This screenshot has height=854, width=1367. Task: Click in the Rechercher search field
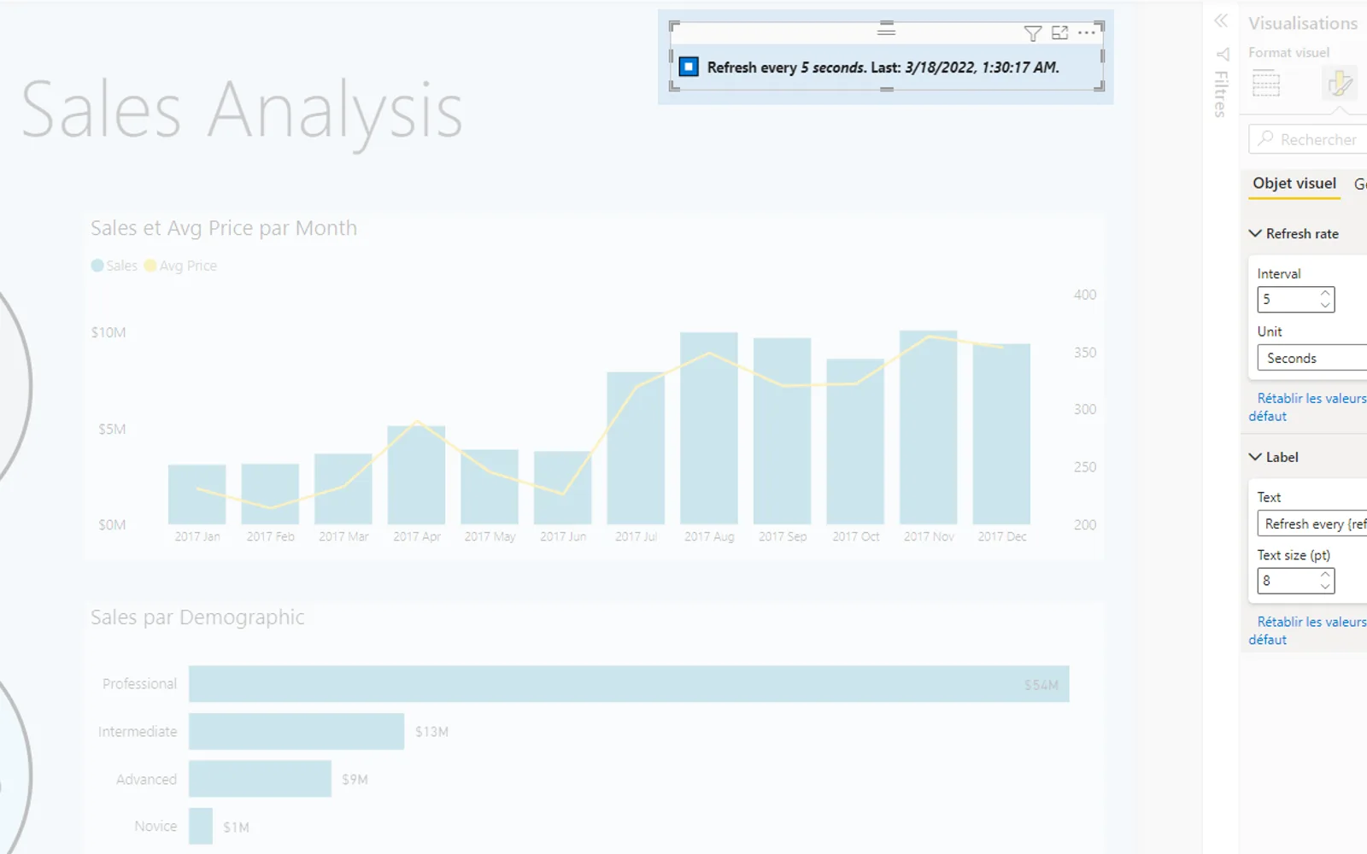[1308, 138]
